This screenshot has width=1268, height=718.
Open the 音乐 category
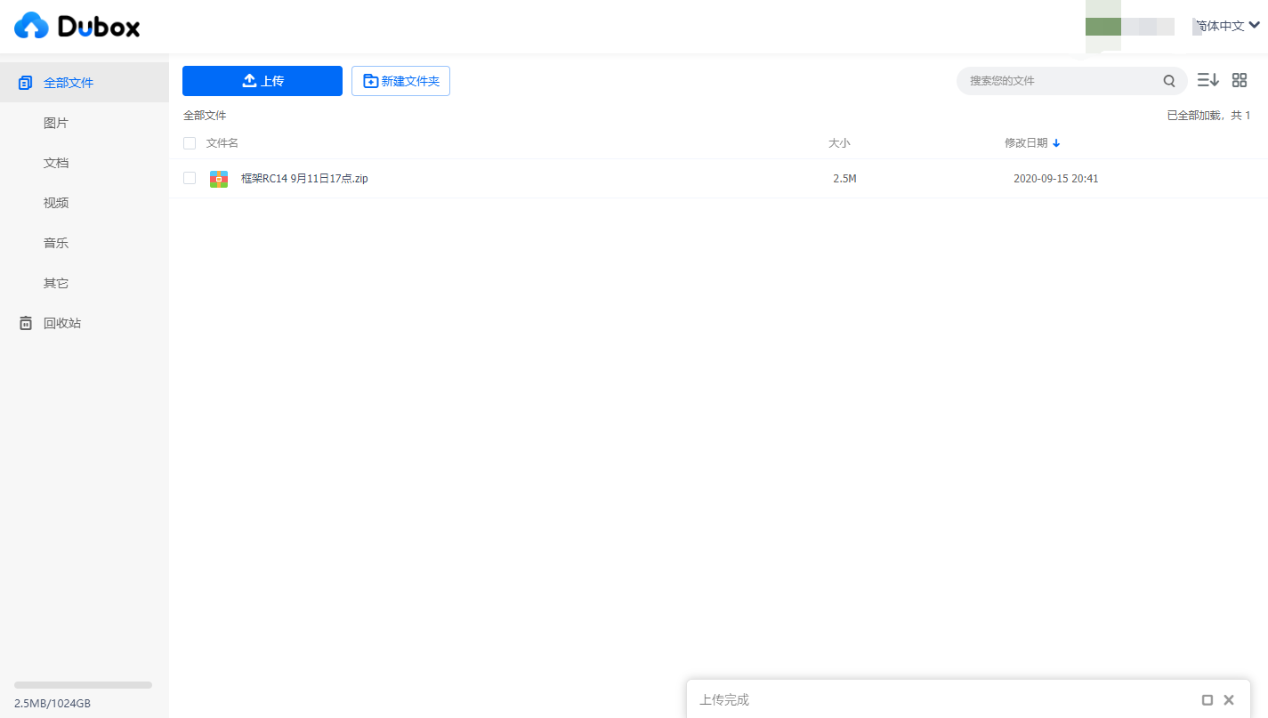[x=56, y=243]
